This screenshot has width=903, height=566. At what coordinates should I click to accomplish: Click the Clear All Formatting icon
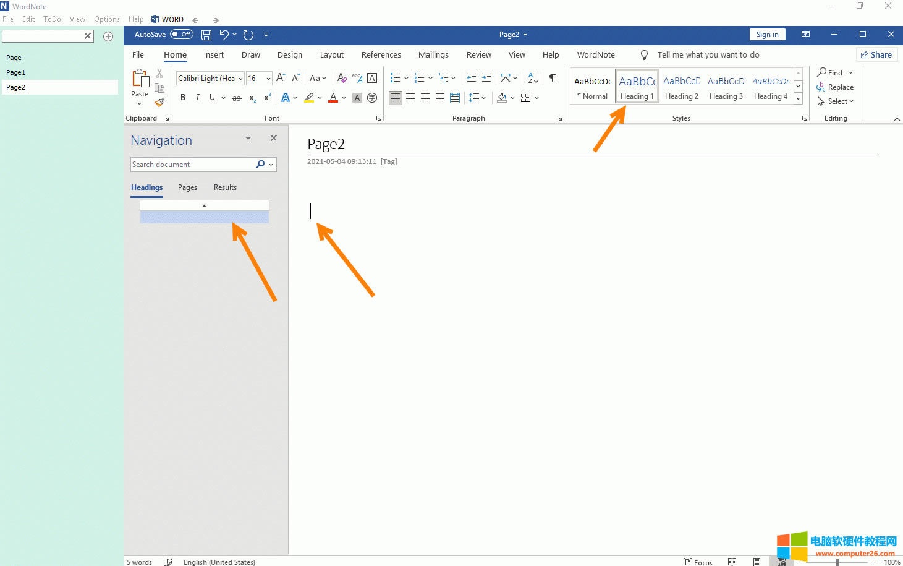click(342, 78)
